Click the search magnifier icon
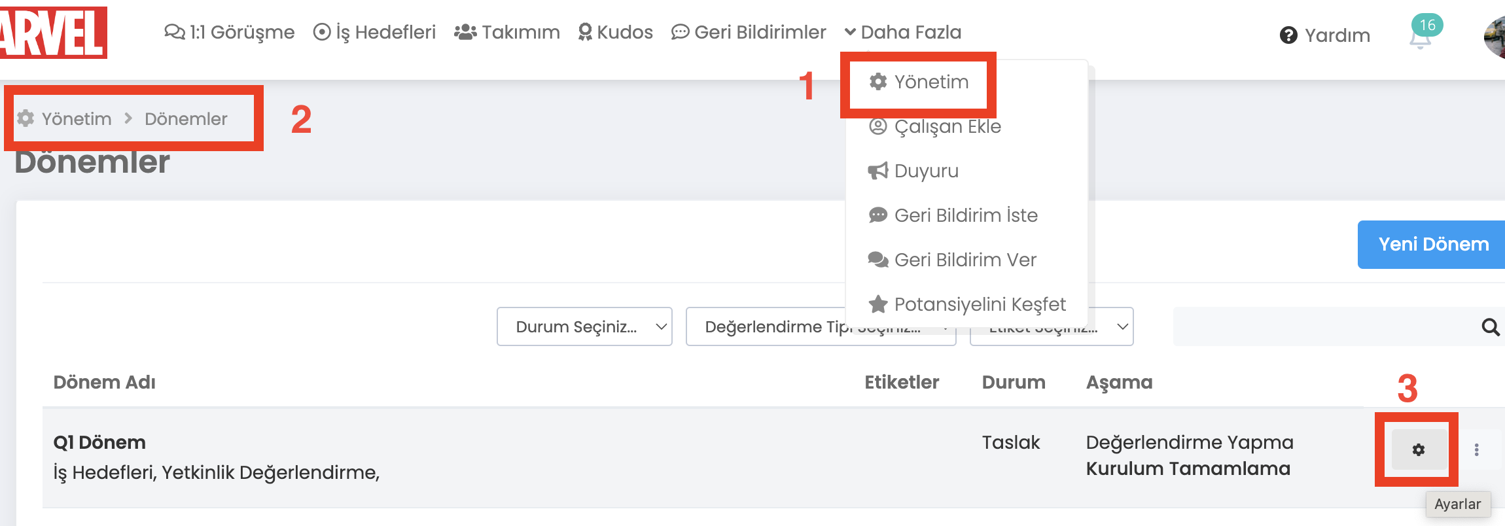The image size is (1505, 526). click(x=1491, y=326)
